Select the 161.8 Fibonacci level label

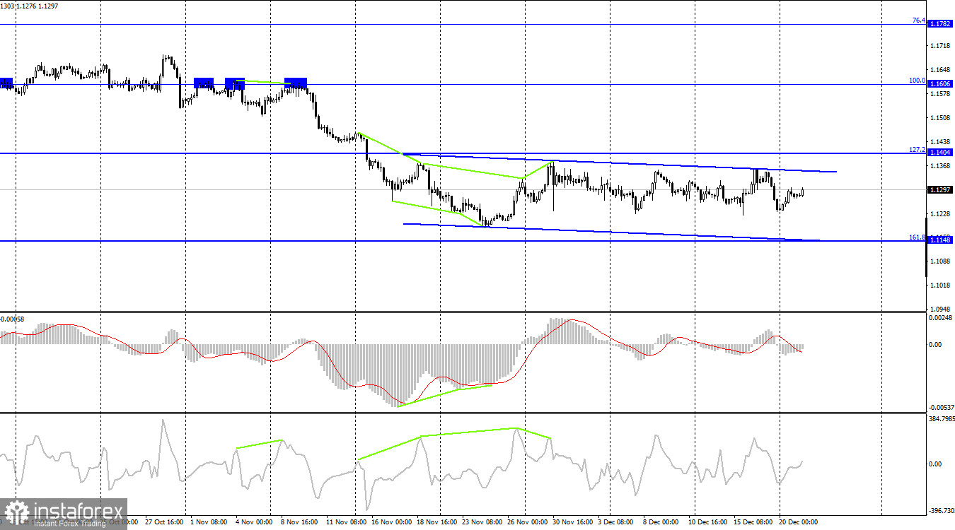click(x=917, y=237)
